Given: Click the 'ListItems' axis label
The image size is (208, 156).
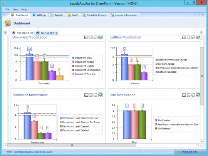Looking at the screenshot, I should pyautogui.click(x=134, y=84).
